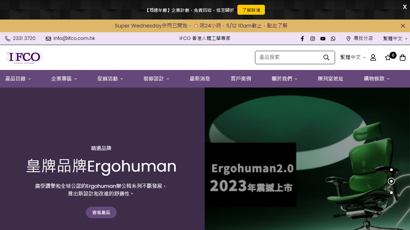Click the 皇牌品牌Ergohuman heading
The image size is (410, 230).
101,166
